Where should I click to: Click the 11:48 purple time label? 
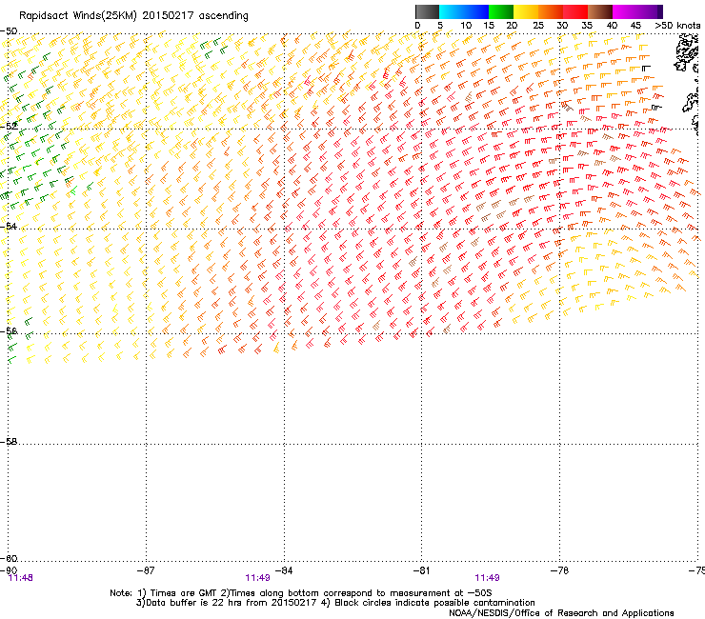(x=21, y=578)
